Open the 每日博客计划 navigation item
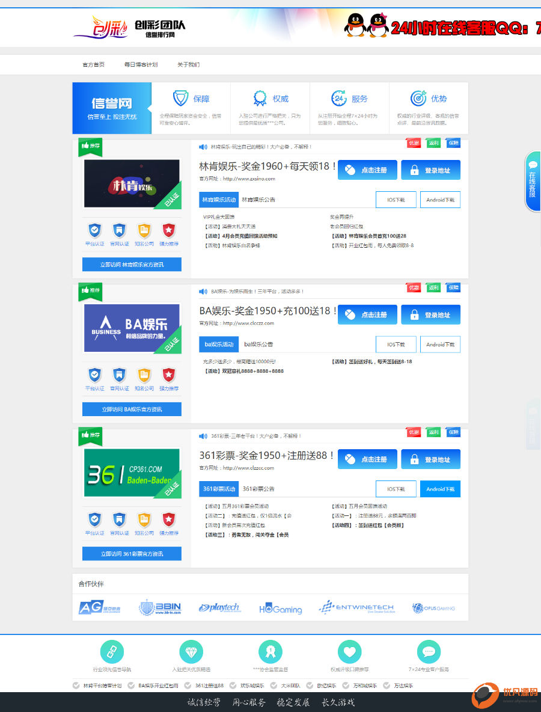 (141, 64)
